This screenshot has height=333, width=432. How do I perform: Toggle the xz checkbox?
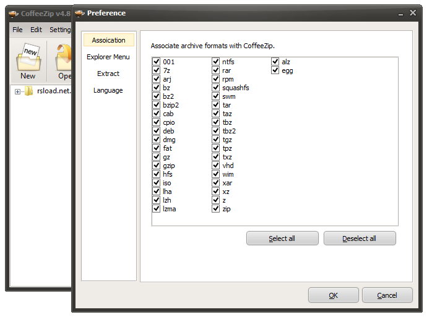point(216,191)
